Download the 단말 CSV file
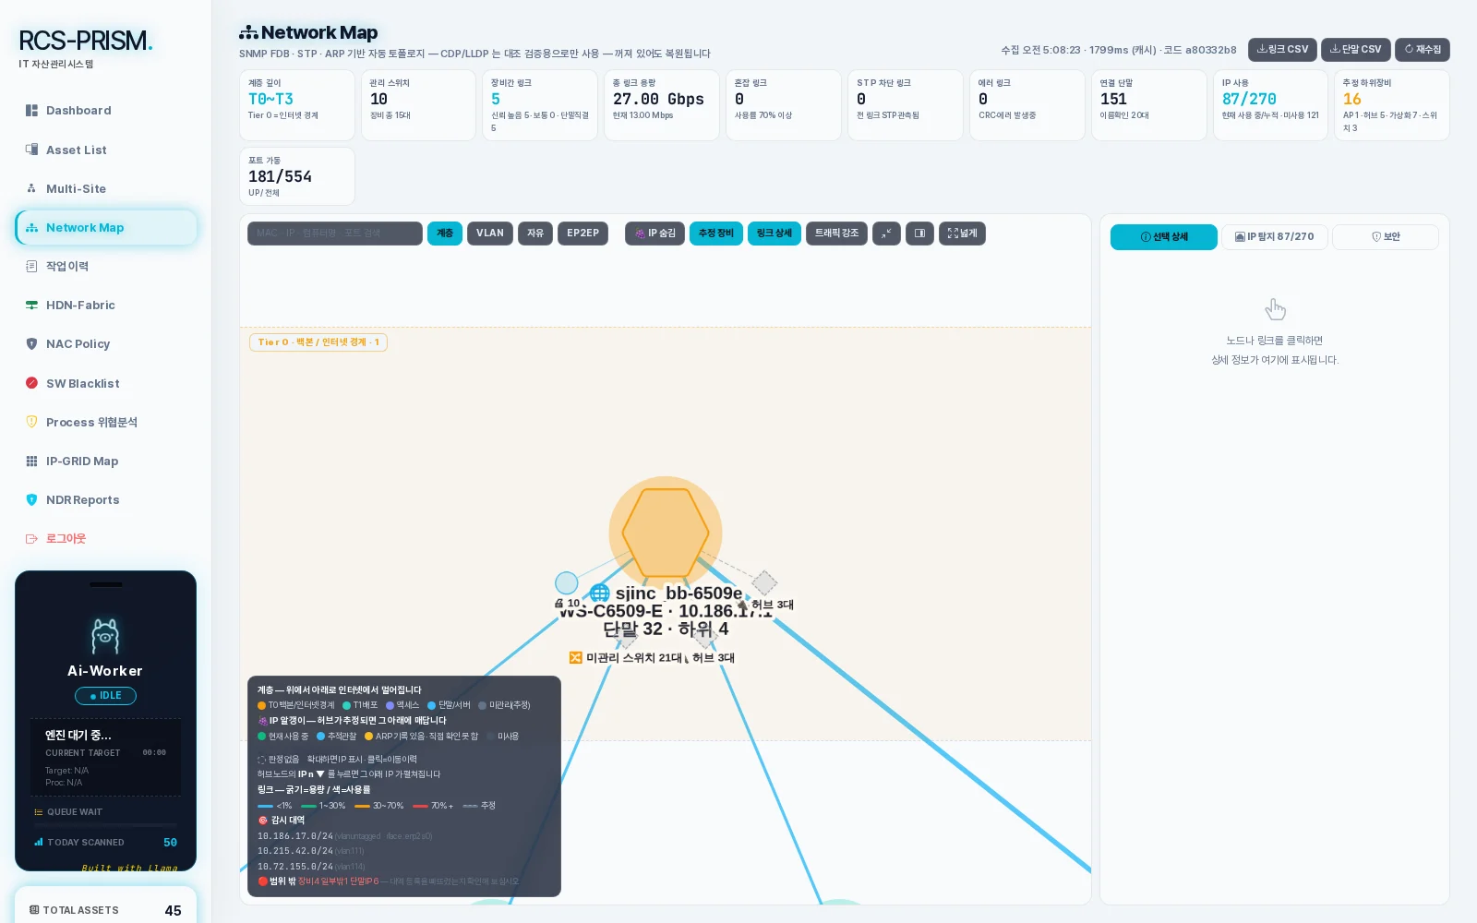 [x=1355, y=49]
